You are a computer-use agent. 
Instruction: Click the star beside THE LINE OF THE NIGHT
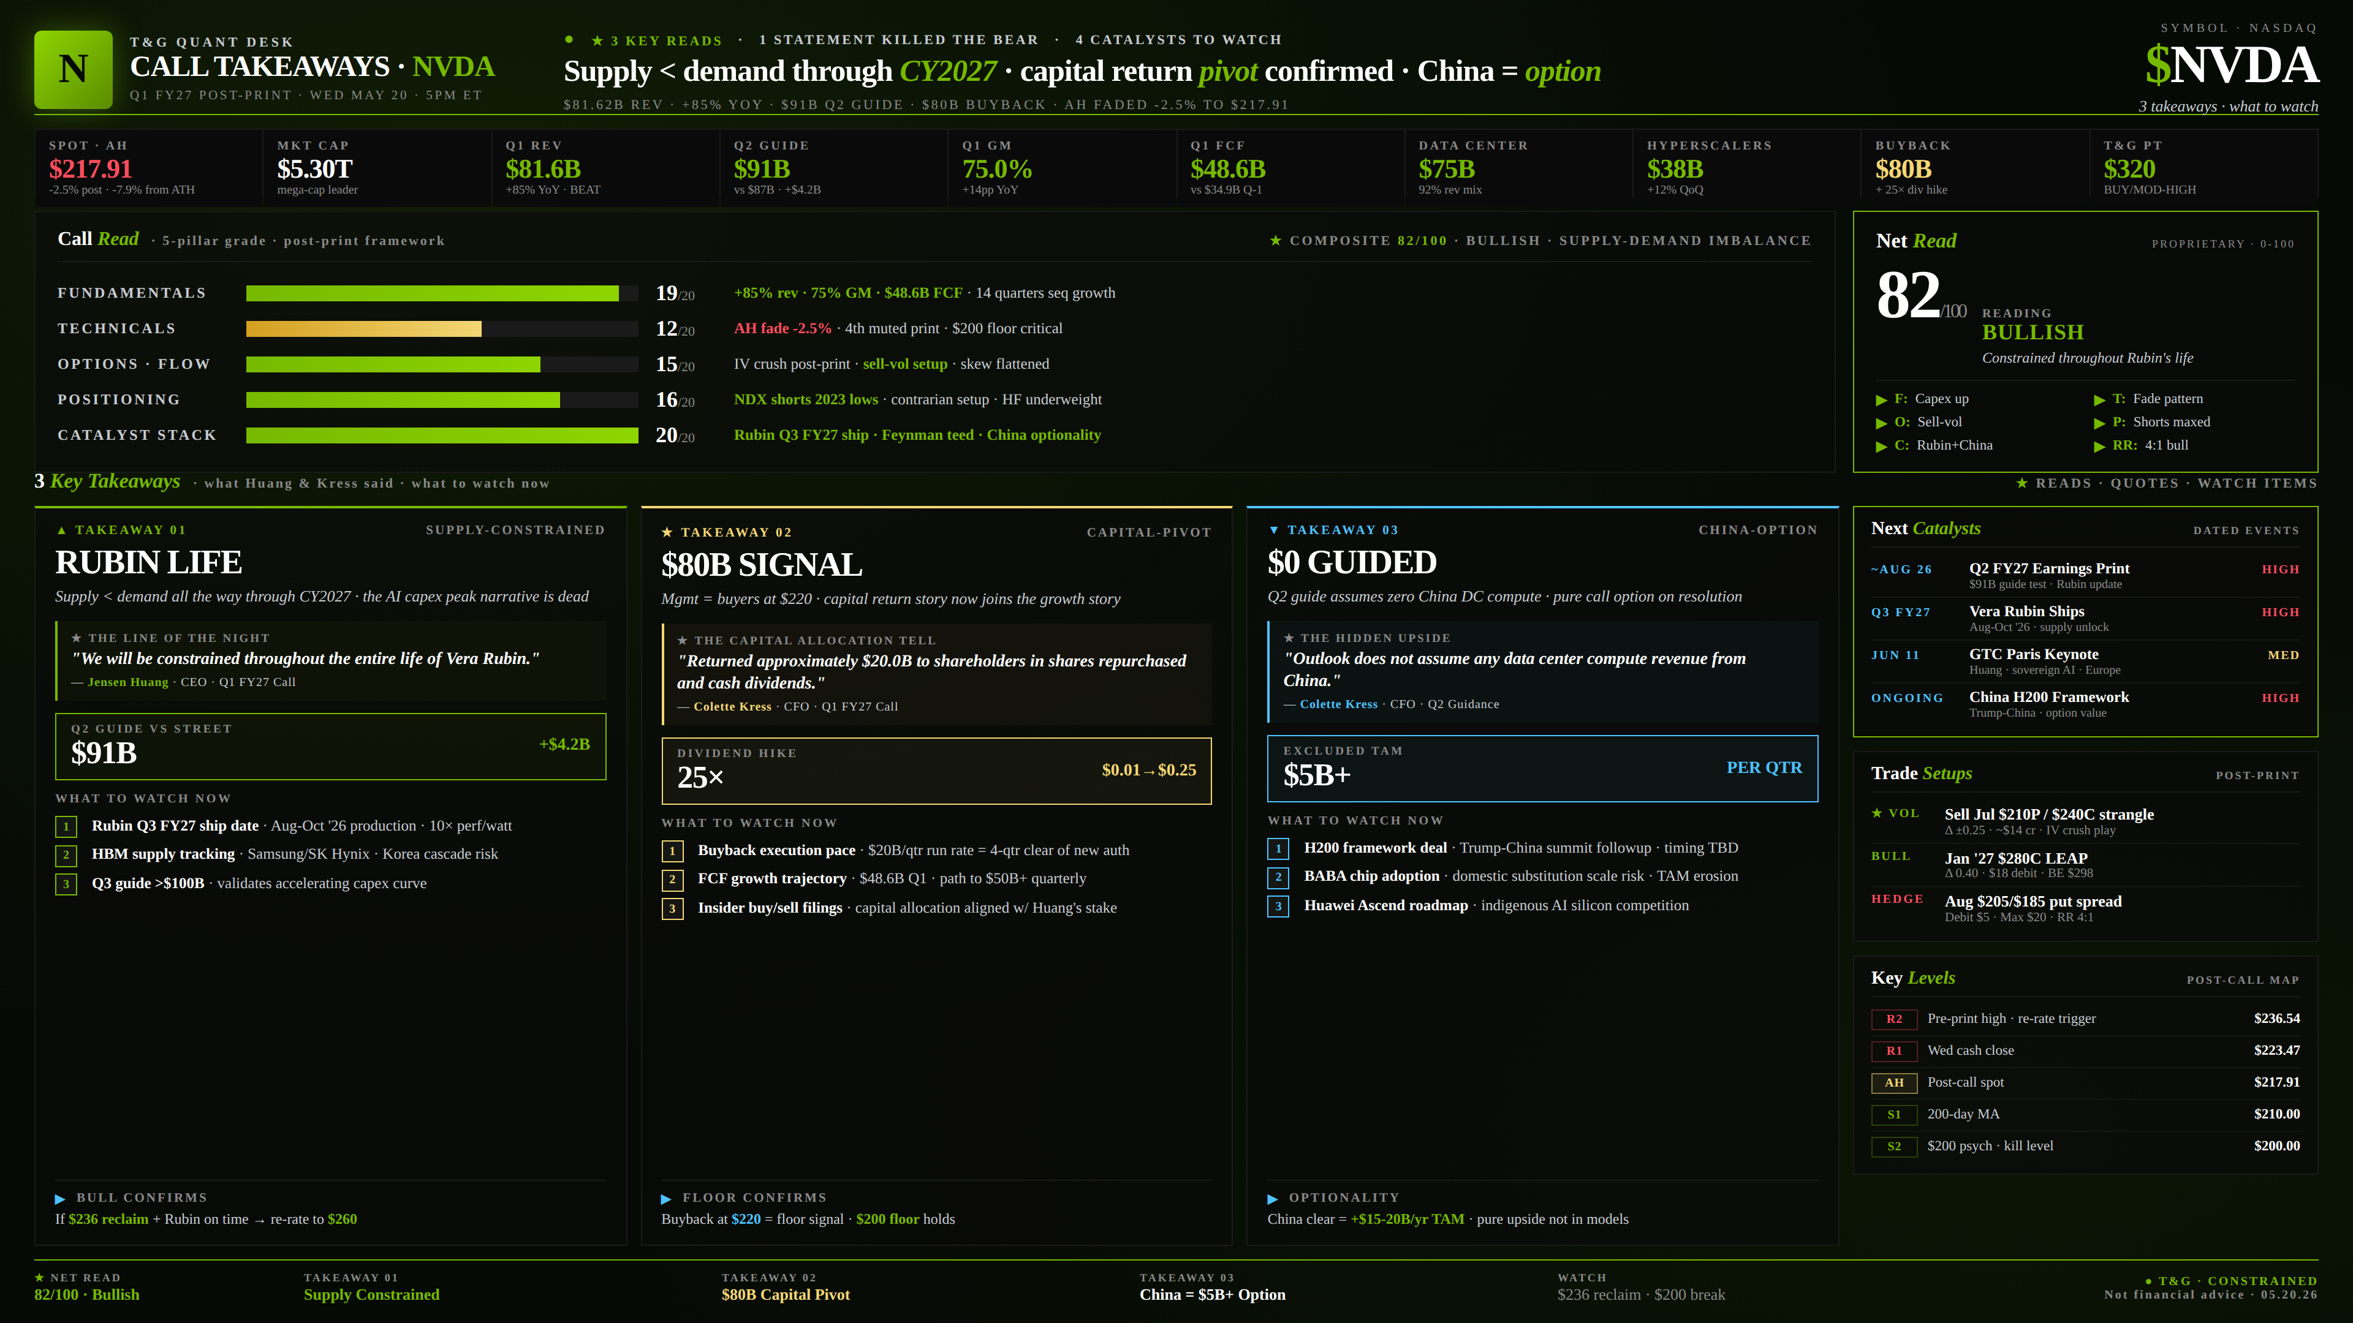pos(77,637)
